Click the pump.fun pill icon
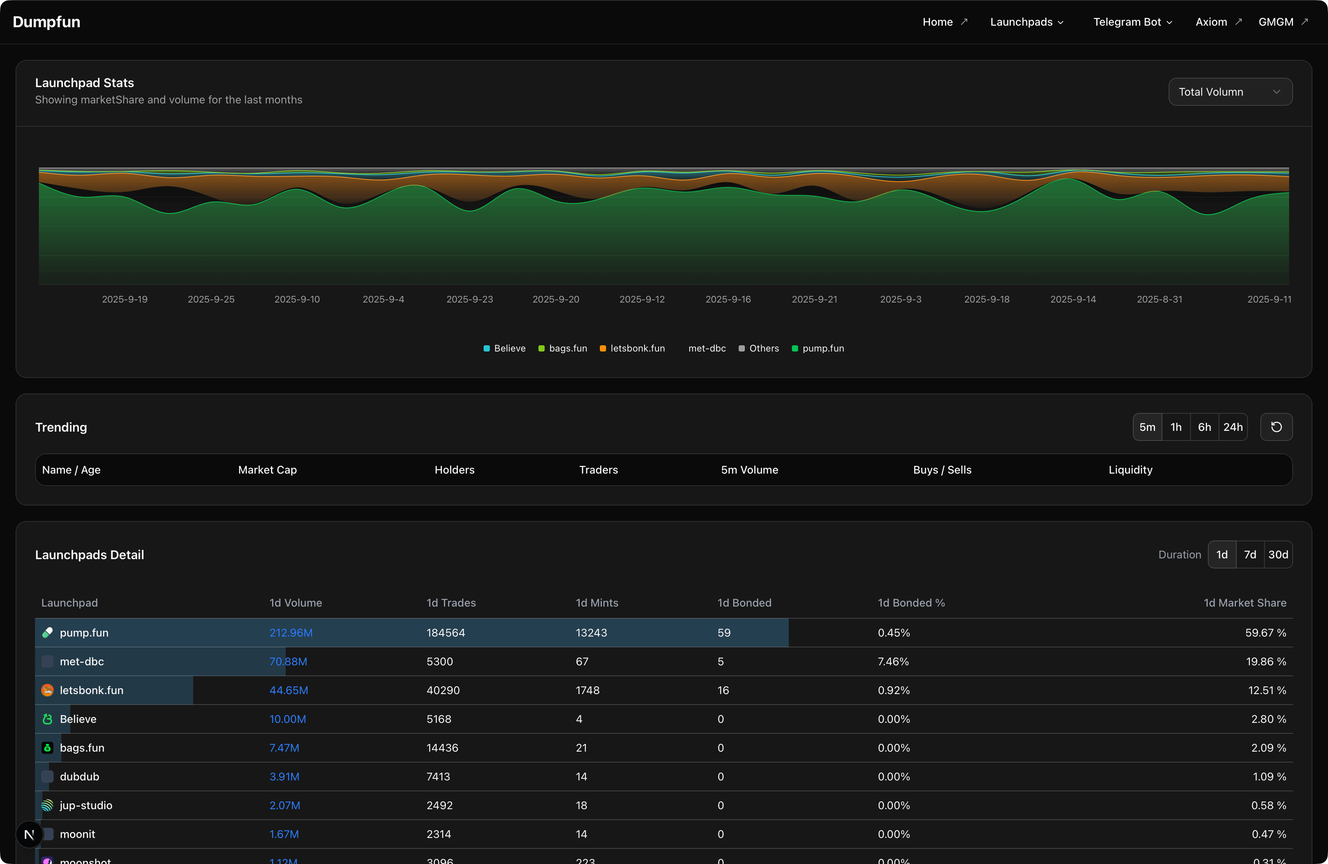 click(47, 632)
